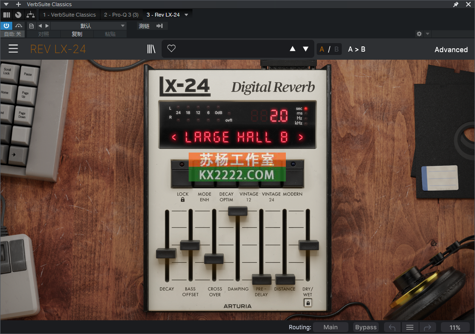Click the sidechain route arrow icon
This screenshot has width=475, height=334.
tap(160, 26)
